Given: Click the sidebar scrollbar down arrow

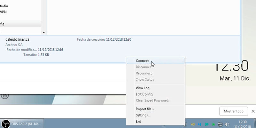Looking at the screenshot, I should [44, 33].
